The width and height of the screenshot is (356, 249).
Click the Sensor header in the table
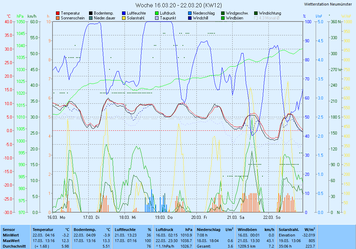click(9, 230)
